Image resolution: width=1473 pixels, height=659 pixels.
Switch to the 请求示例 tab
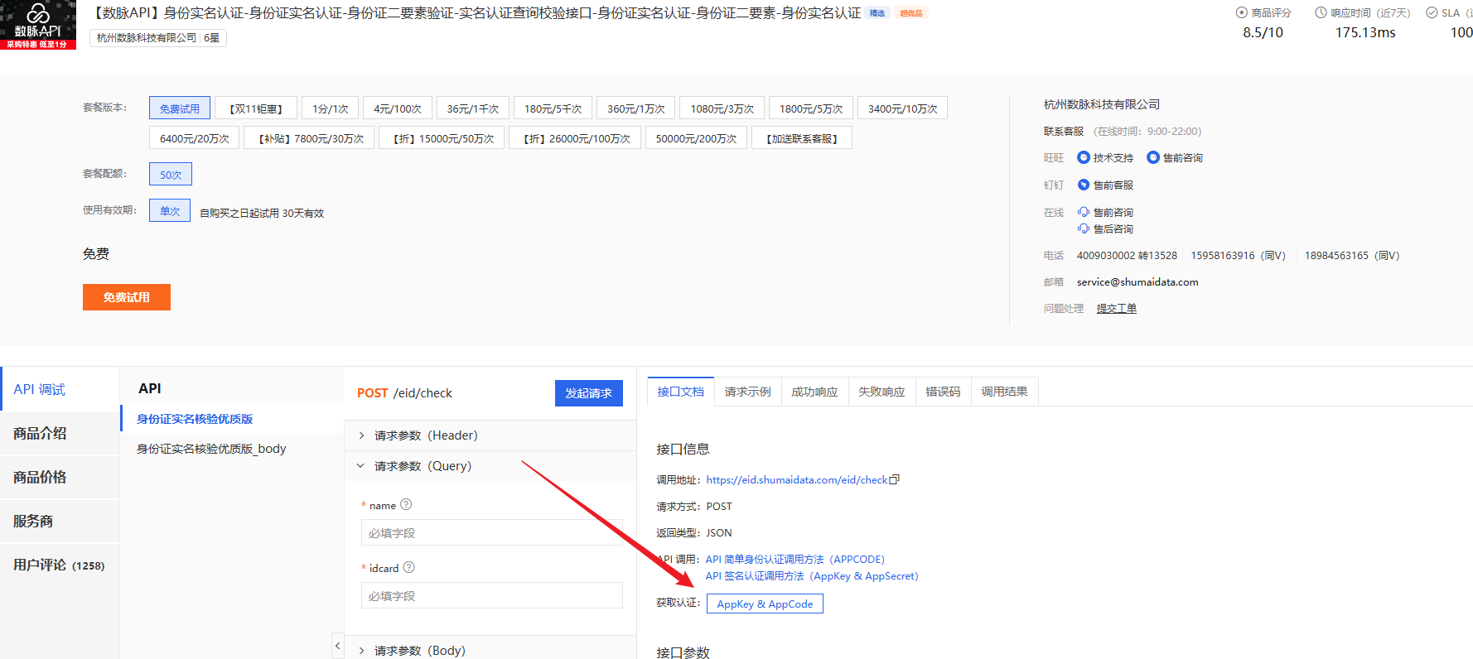tap(748, 392)
